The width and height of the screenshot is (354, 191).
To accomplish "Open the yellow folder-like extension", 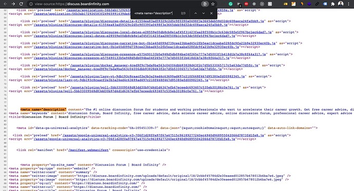I will coord(286,4).
